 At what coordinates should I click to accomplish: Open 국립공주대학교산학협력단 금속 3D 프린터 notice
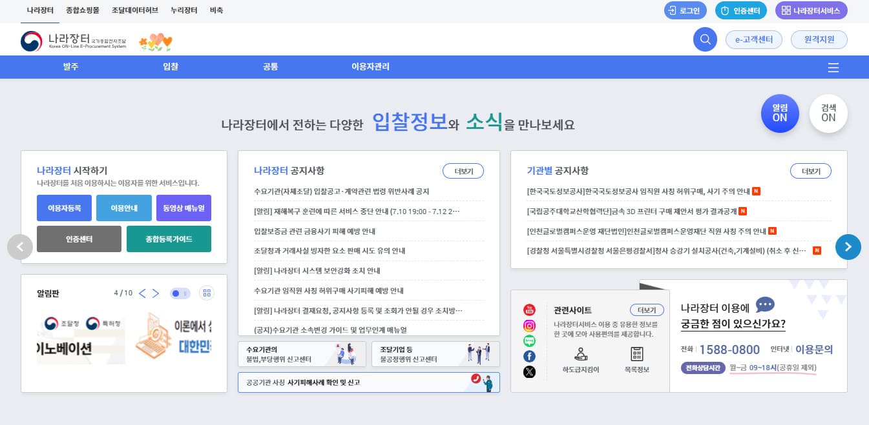633,211
